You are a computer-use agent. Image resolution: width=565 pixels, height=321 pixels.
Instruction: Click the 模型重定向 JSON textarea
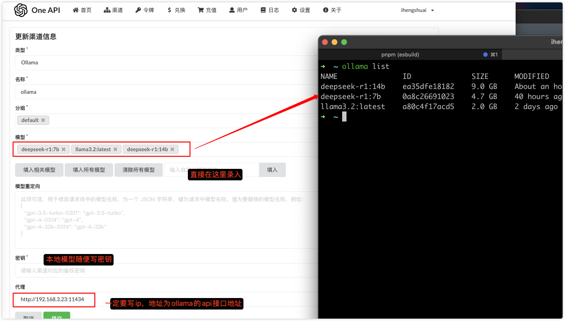point(166,220)
